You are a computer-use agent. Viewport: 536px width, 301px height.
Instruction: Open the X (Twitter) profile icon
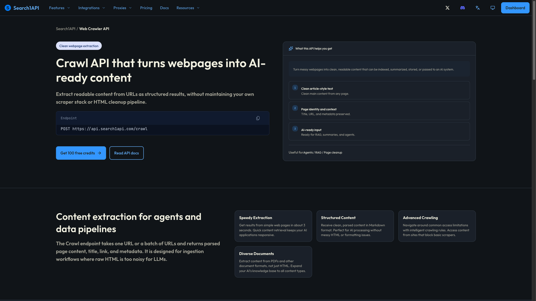[448, 8]
